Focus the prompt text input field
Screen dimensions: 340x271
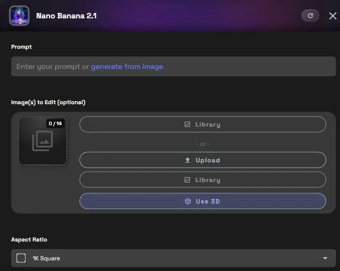[x=173, y=67]
